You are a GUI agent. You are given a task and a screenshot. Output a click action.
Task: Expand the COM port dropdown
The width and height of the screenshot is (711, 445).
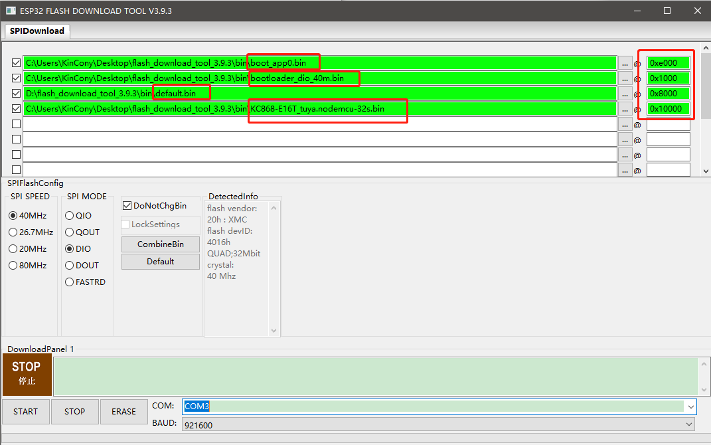tap(690, 406)
